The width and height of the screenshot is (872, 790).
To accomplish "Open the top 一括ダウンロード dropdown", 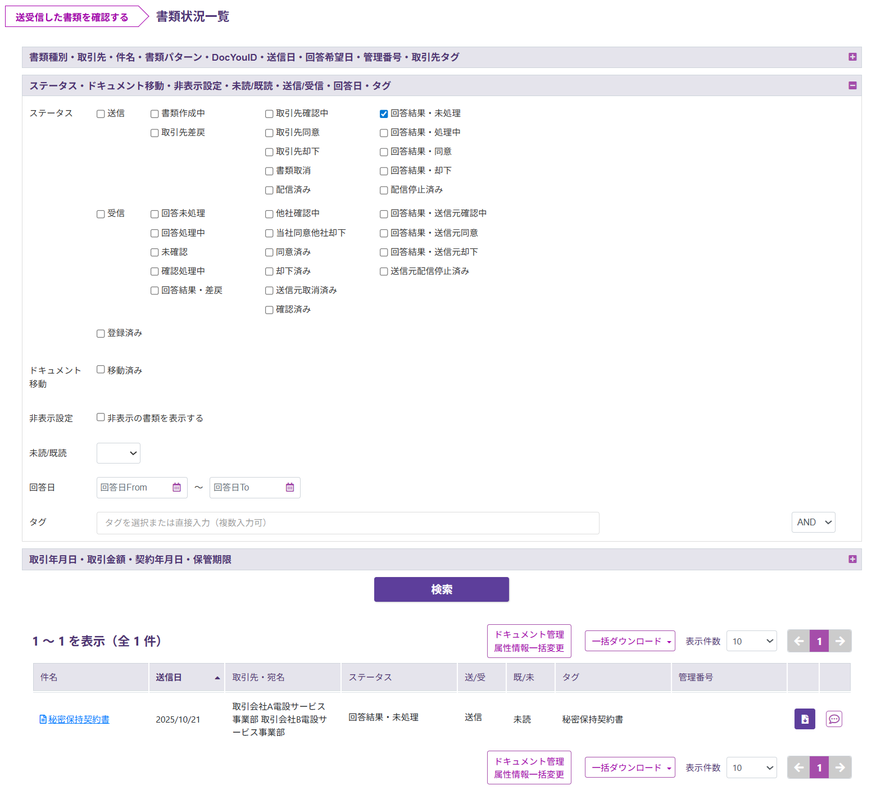I will click(x=630, y=641).
